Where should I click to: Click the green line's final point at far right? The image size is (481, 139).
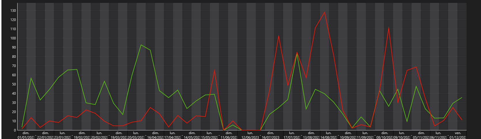click(x=462, y=98)
